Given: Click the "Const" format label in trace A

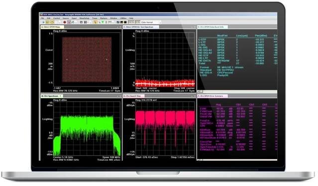Looking at the screenshot, I should [x=49, y=50].
